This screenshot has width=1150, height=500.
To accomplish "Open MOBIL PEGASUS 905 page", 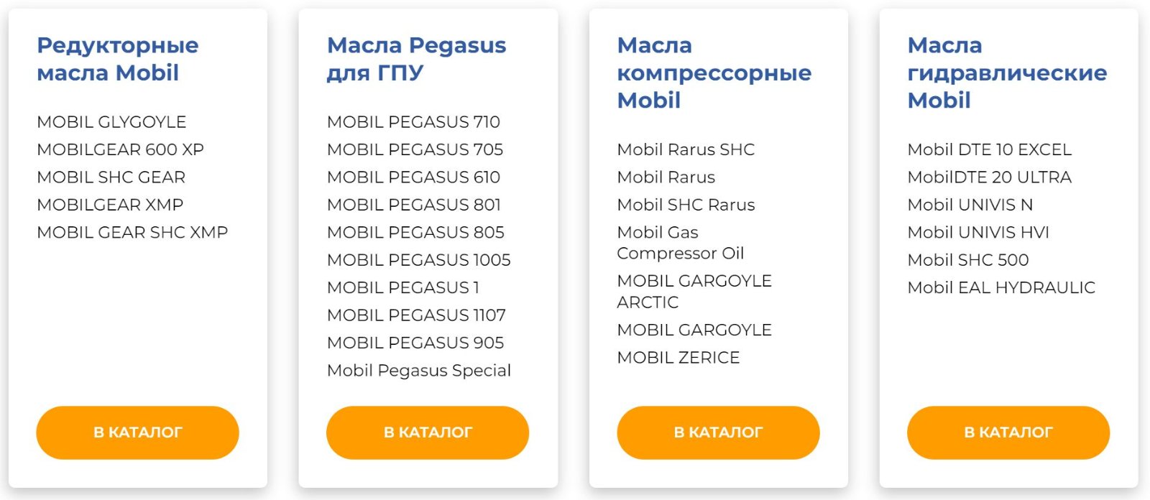I will pyautogui.click(x=415, y=343).
